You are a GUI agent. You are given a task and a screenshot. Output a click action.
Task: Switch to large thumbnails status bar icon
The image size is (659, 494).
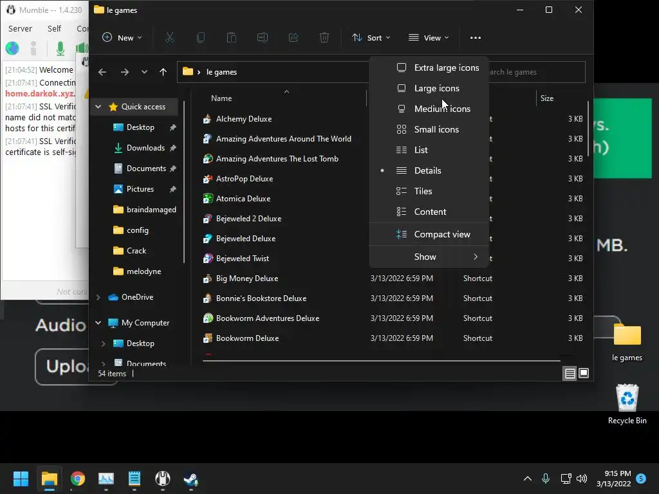click(584, 373)
